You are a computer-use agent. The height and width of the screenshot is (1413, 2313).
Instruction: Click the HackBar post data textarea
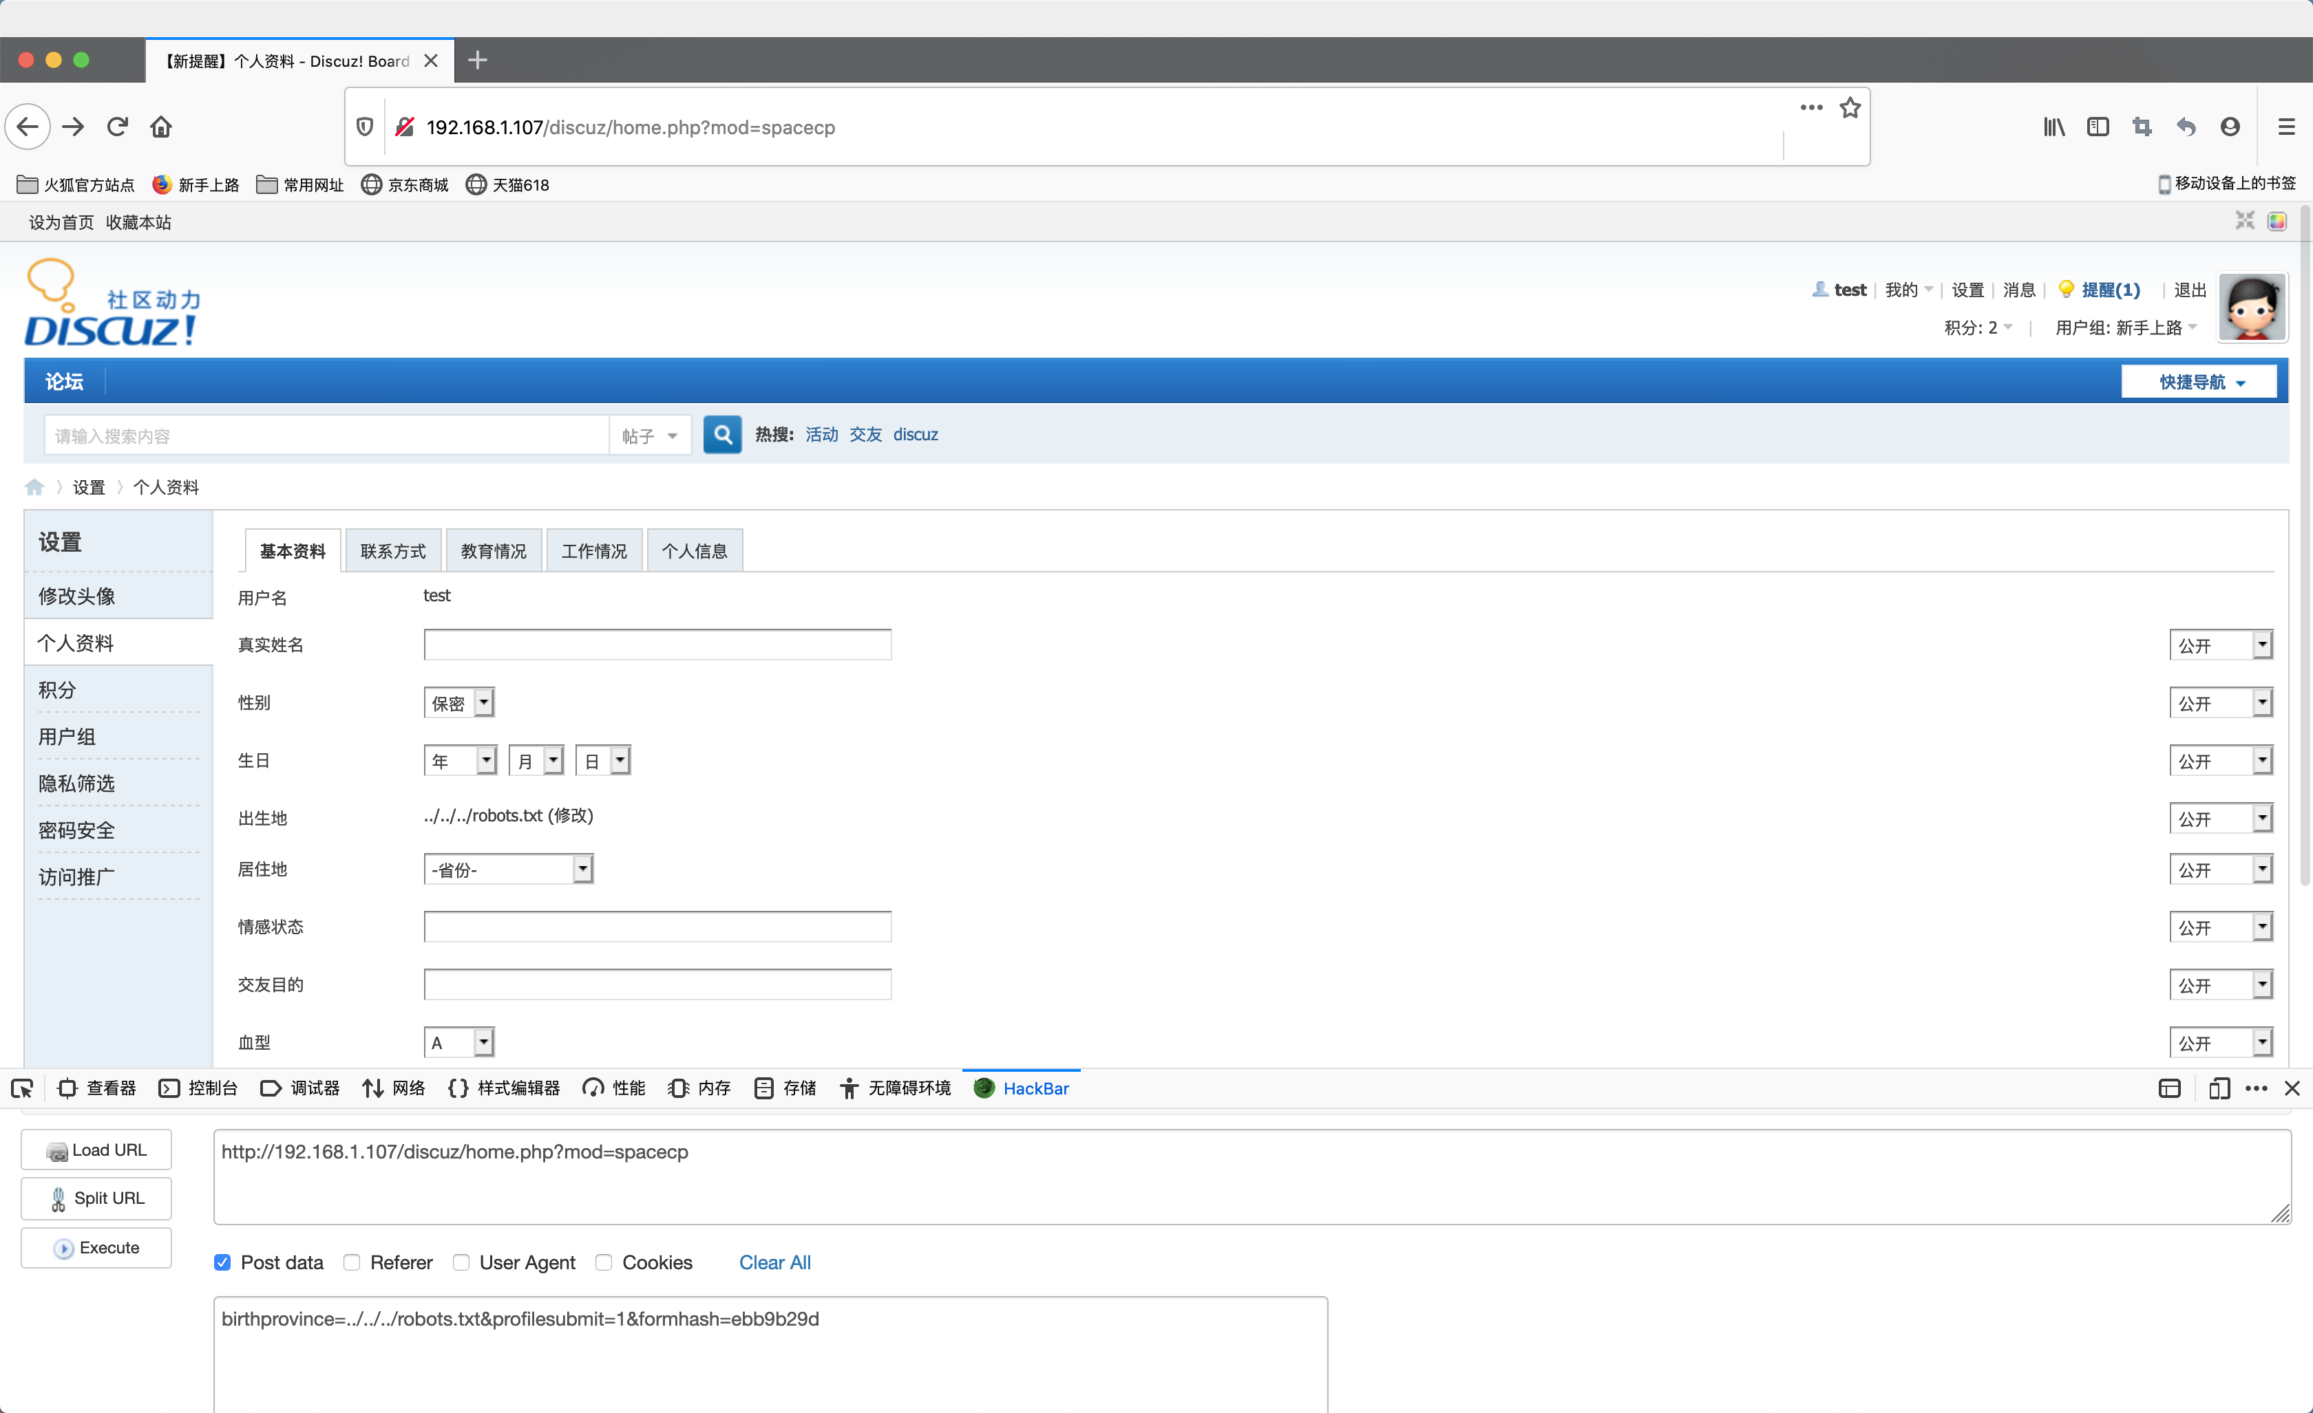tap(771, 1354)
